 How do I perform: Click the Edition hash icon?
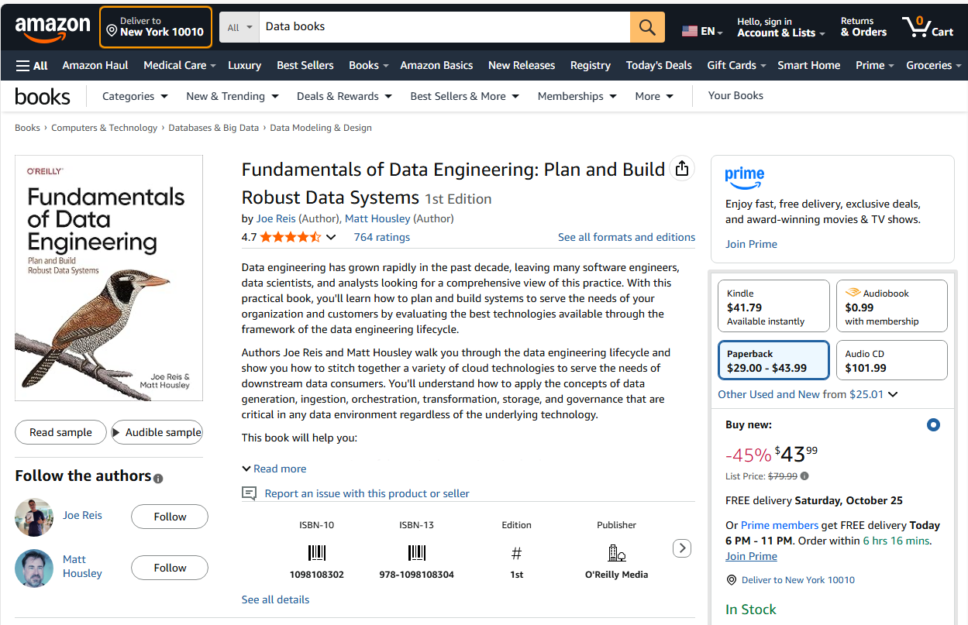click(x=517, y=553)
